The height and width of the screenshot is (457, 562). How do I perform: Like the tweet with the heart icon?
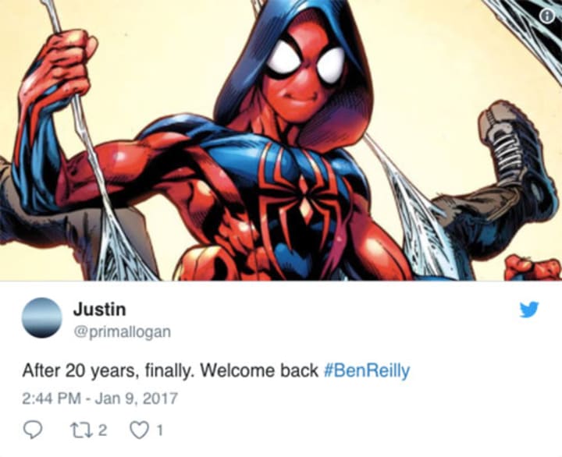tap(139, 430)
